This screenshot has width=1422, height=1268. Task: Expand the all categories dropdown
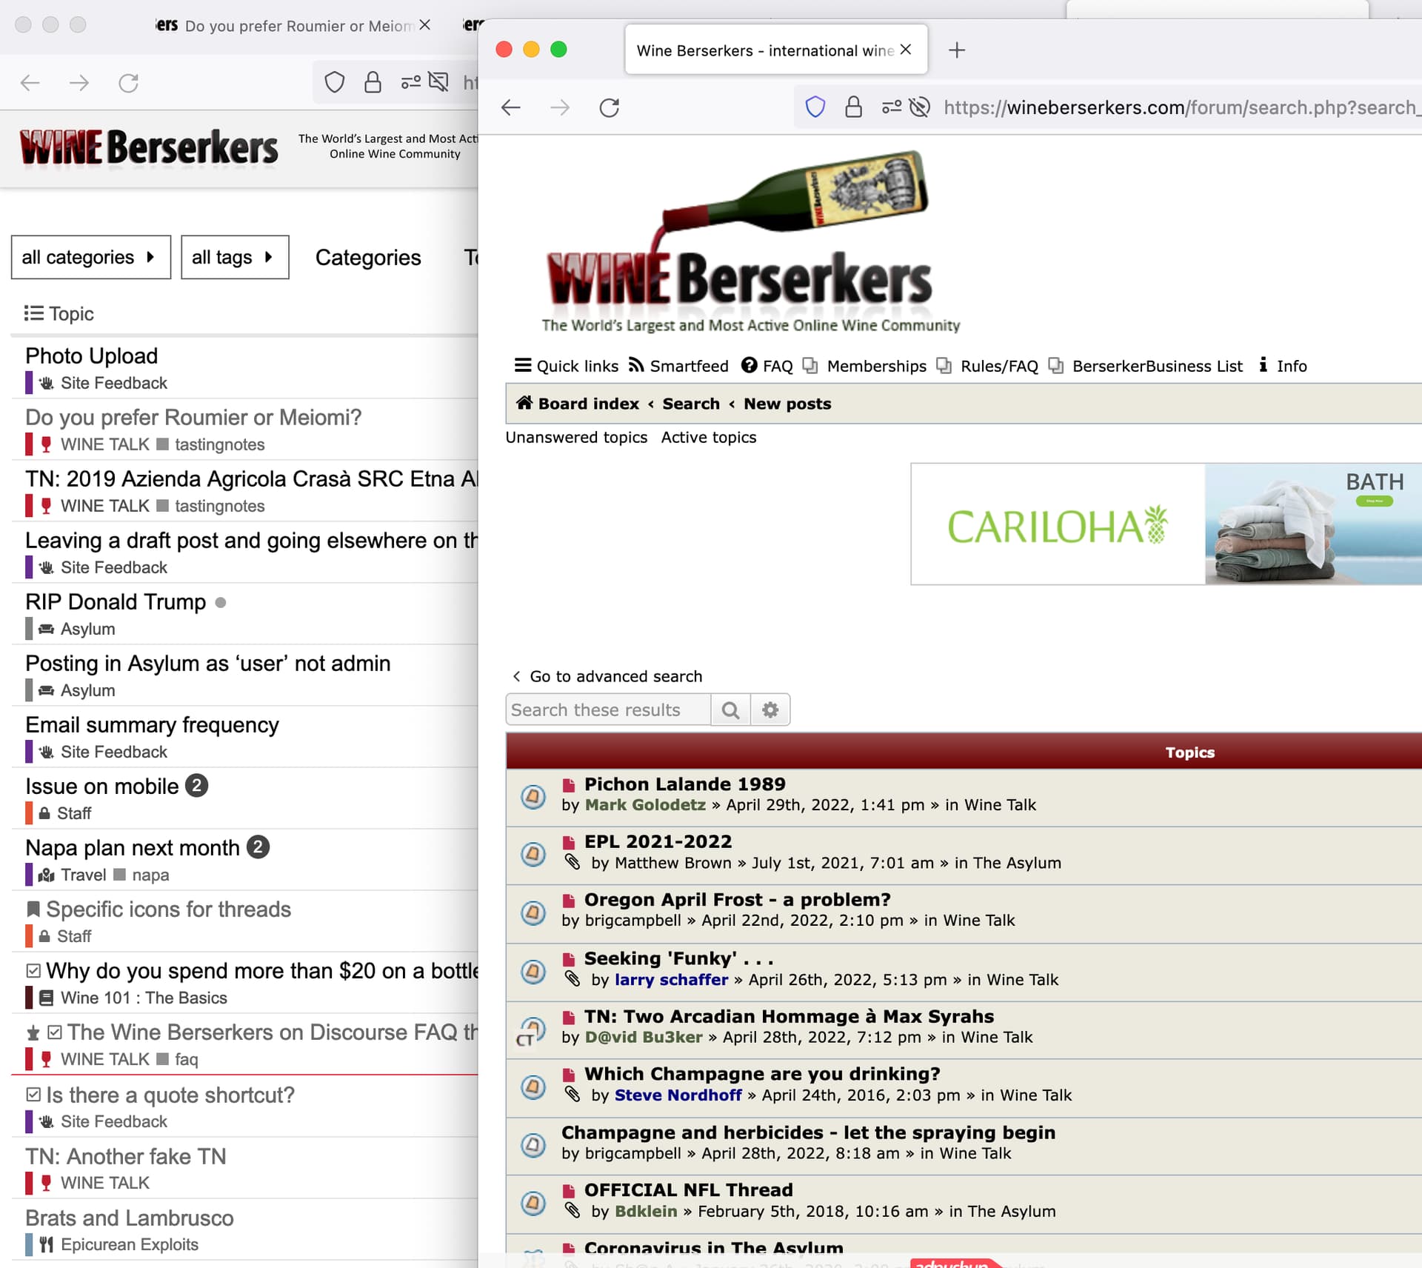[x=90, y=257]
